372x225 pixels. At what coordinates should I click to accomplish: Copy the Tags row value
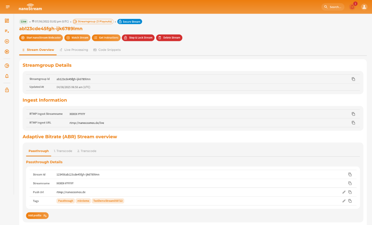[350, 201]
